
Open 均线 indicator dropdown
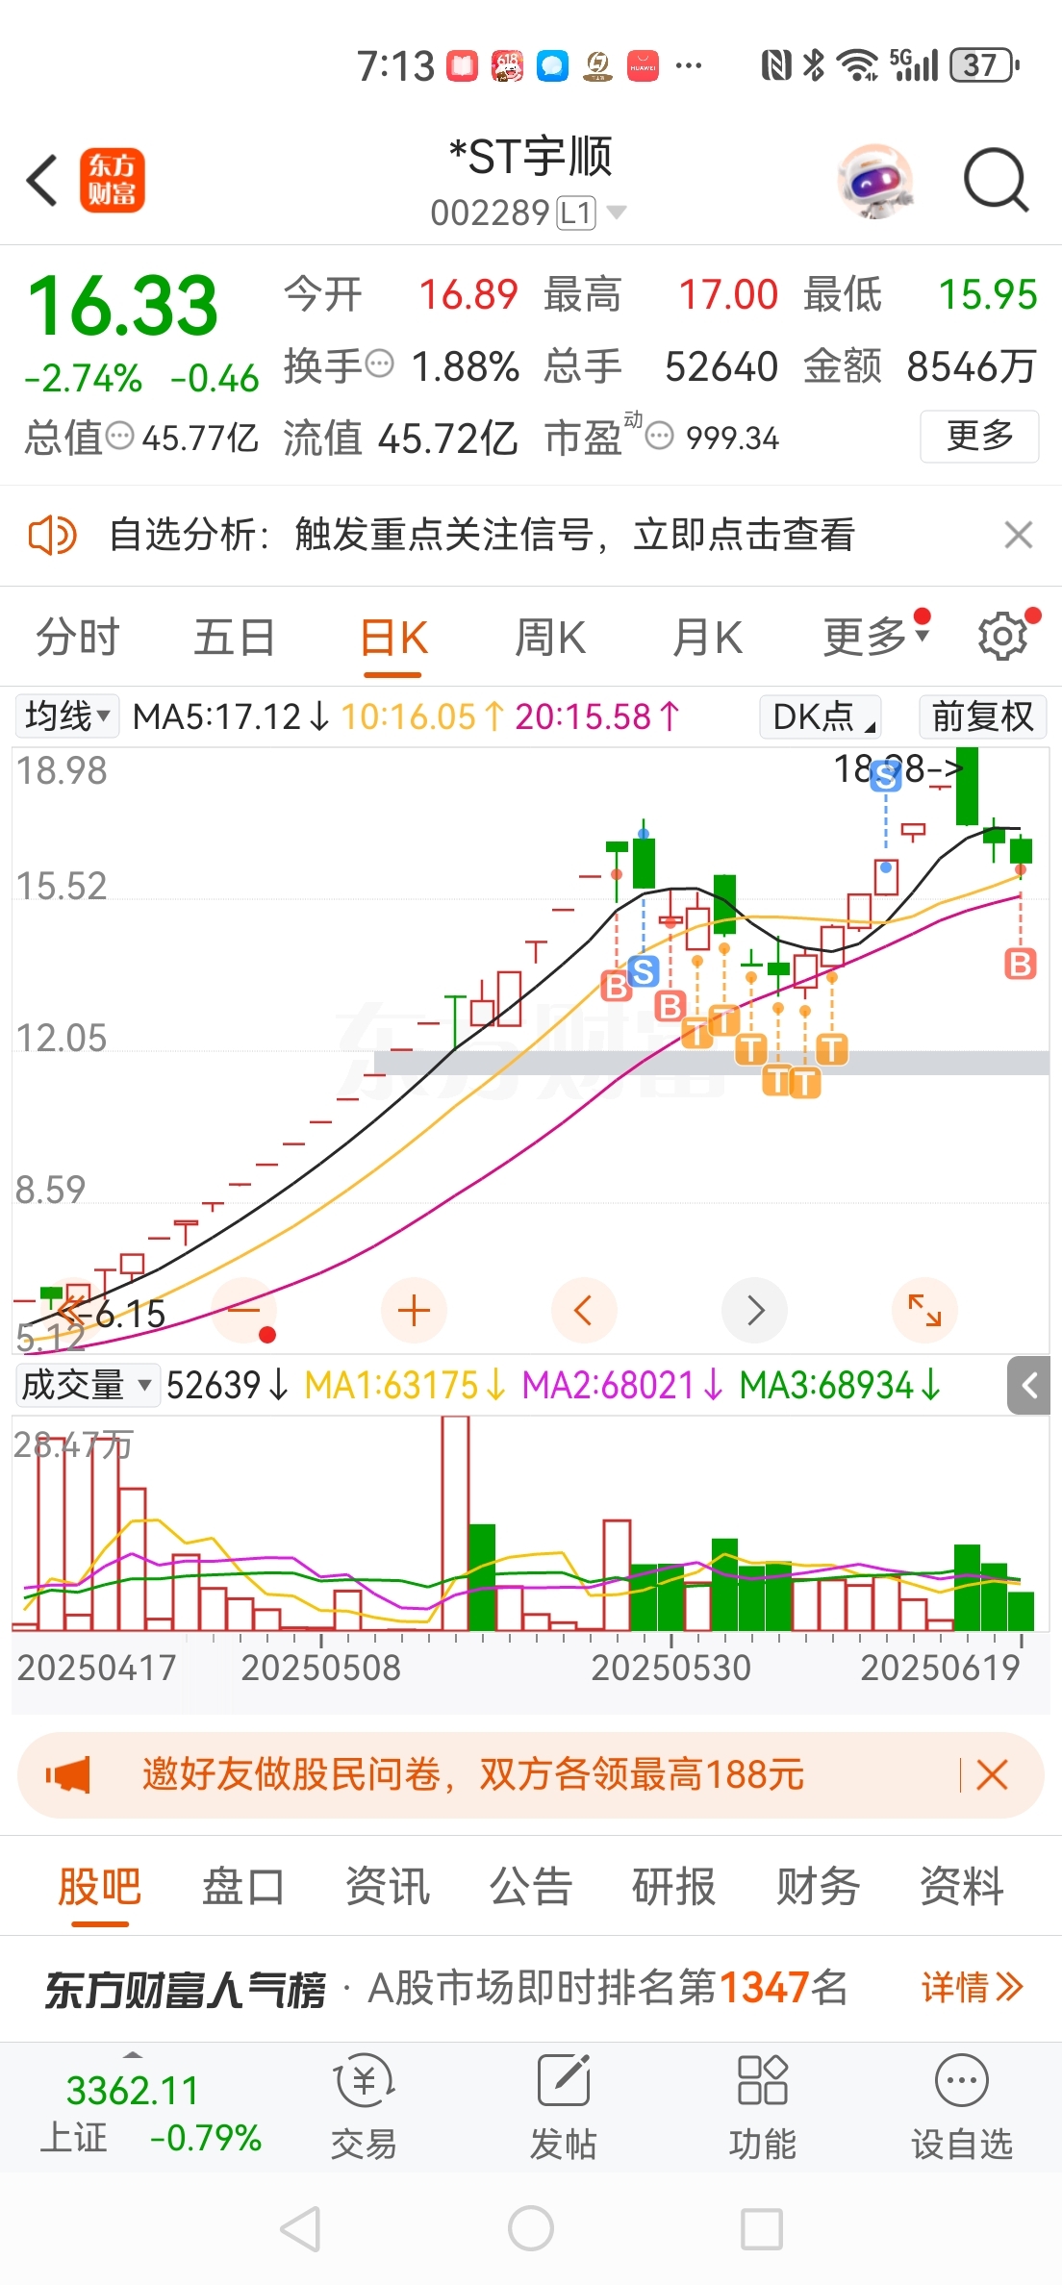tap(67, 716)
